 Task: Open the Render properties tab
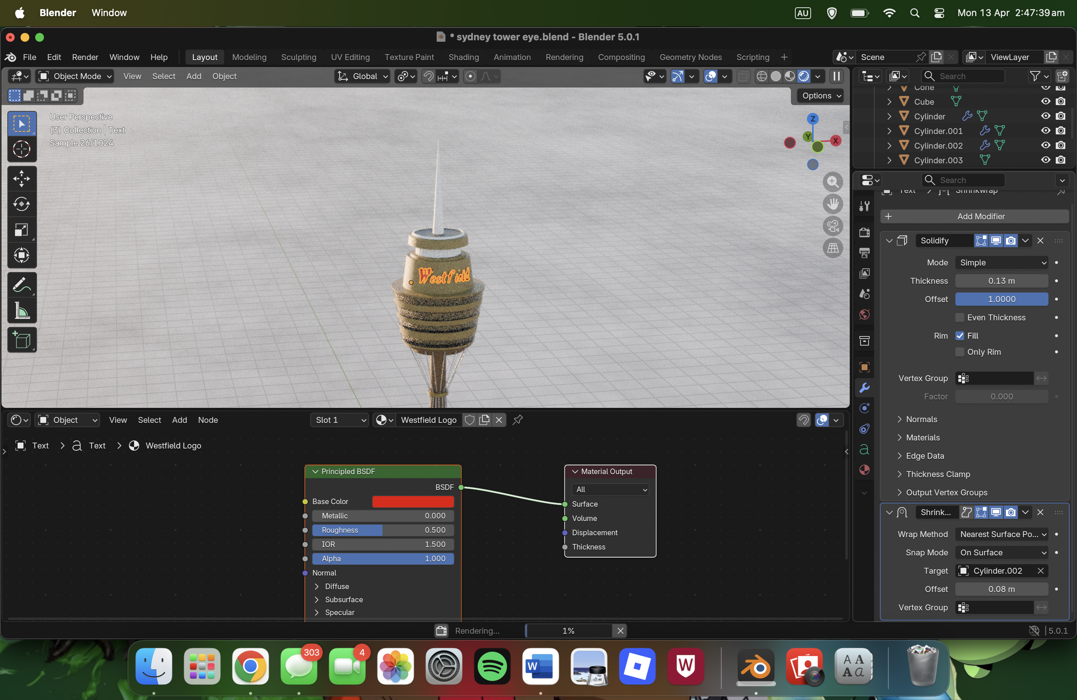pos(864,232)
